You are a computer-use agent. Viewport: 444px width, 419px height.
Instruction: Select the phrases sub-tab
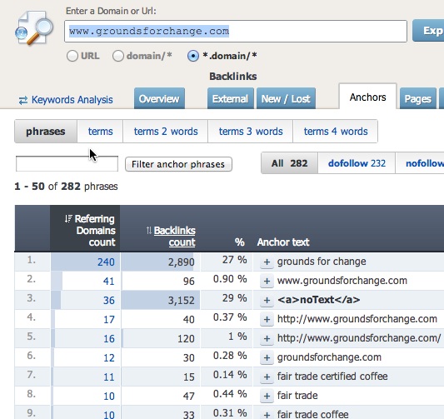pos(46,132)
